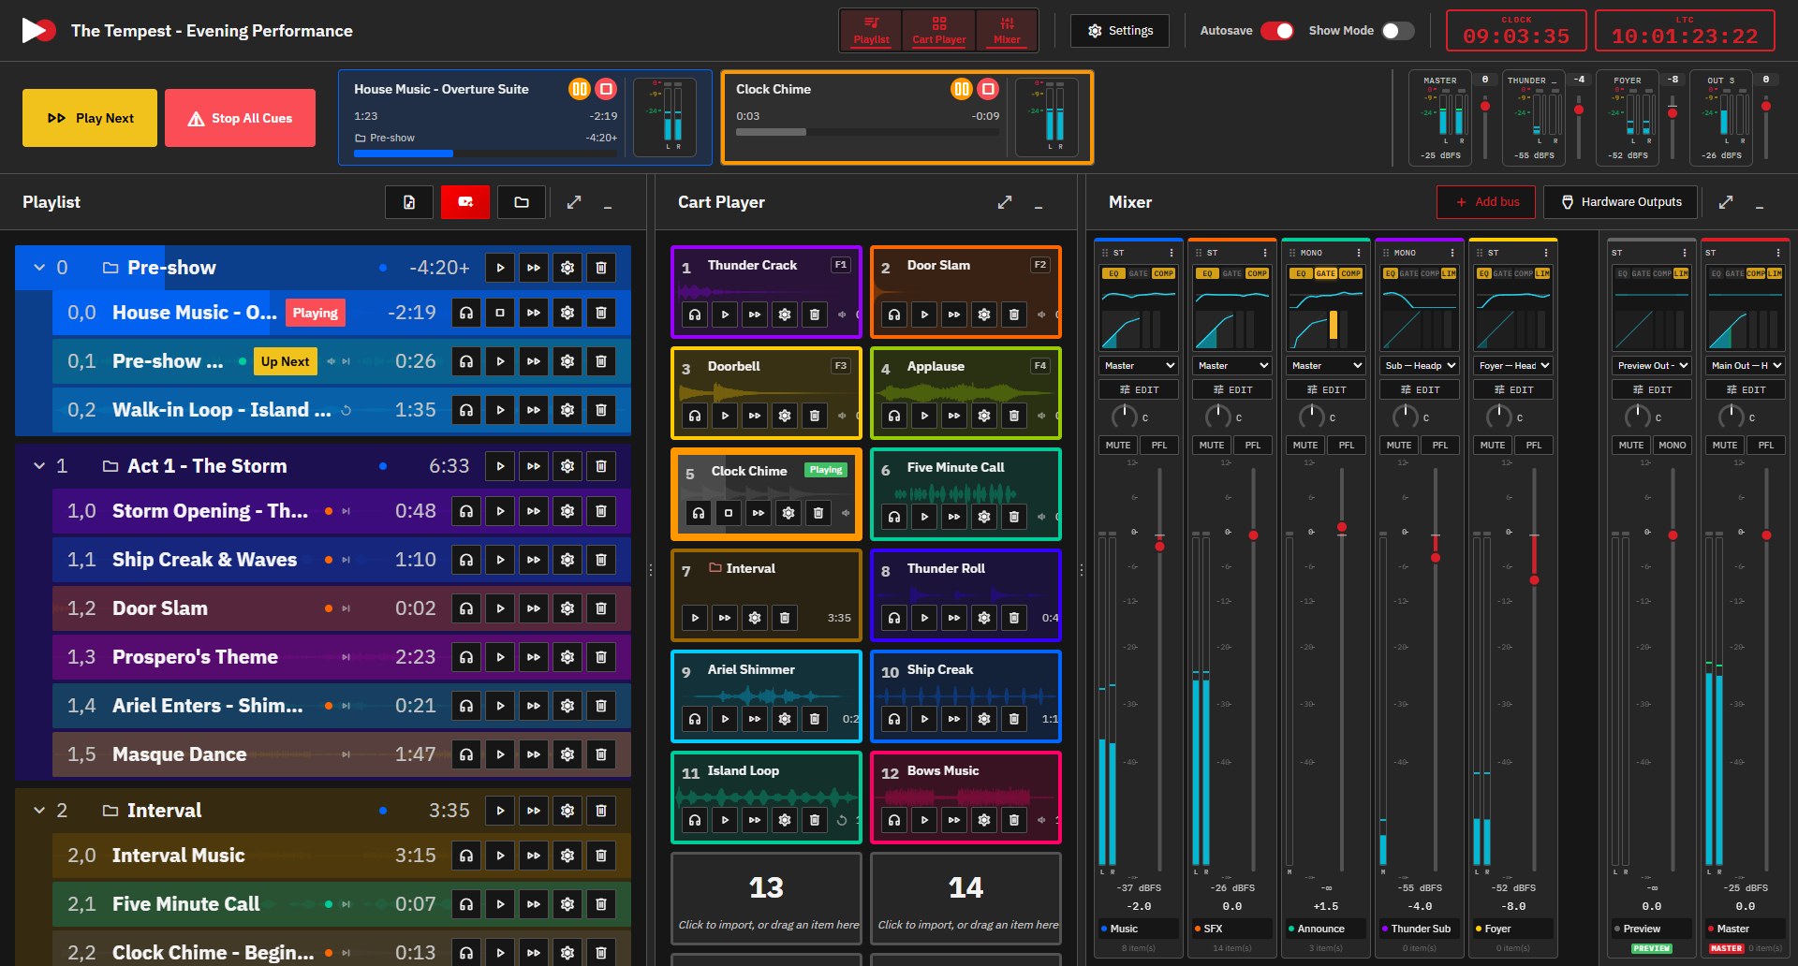Open settings for Prospero's Theme cue
This screenshot has height=966, width=1798.
point(567,657)
